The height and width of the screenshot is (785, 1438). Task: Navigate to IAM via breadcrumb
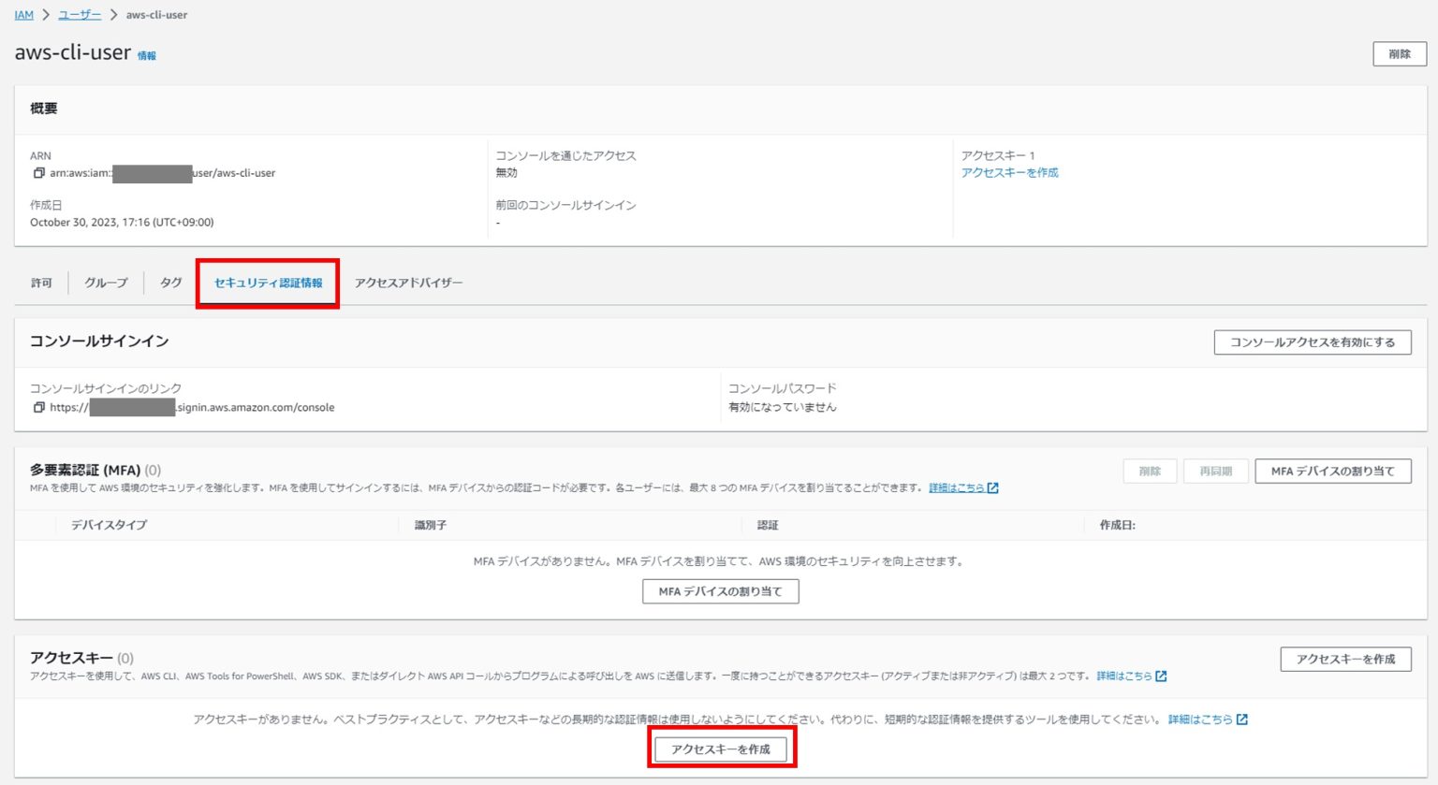pyautogui.click(x=22, y=14)
